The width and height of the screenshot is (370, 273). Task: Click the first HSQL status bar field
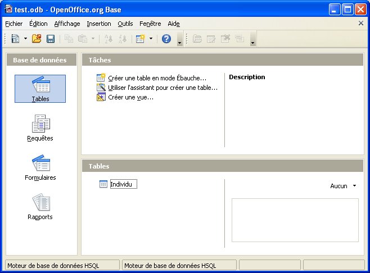pyautogui.click(x=62, y=266)
